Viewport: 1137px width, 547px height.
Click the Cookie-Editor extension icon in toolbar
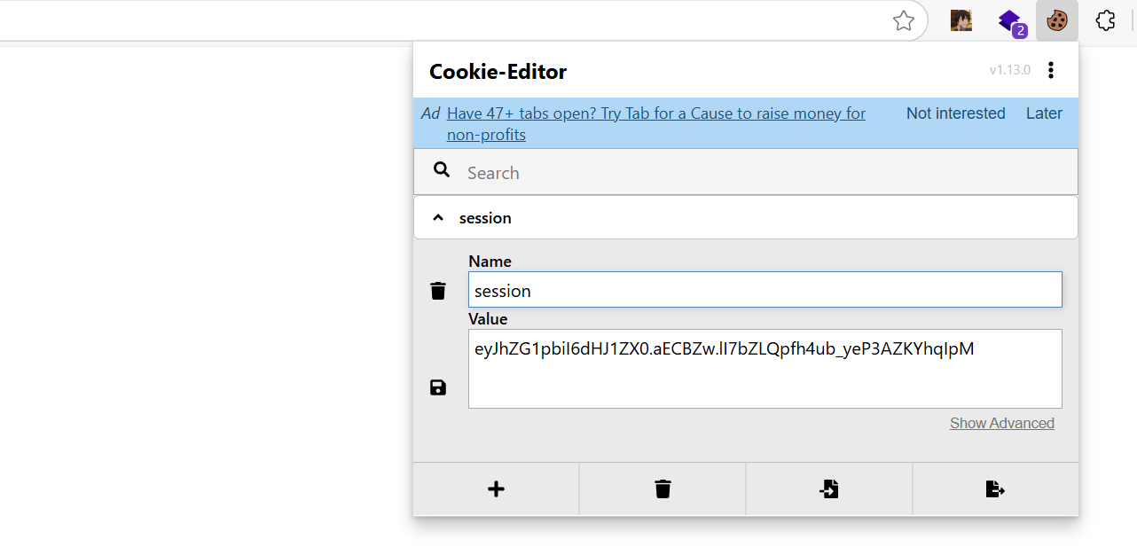pyautogui.click(x=1056, y=20)
